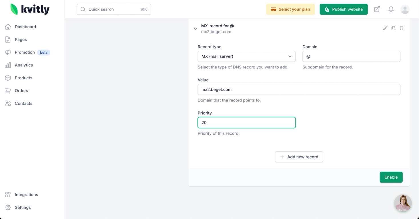Click the pencil edit icon for MX-record
419x219 pixels.
385,28
